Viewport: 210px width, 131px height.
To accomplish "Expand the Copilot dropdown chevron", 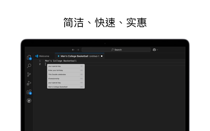I will 157,50.
